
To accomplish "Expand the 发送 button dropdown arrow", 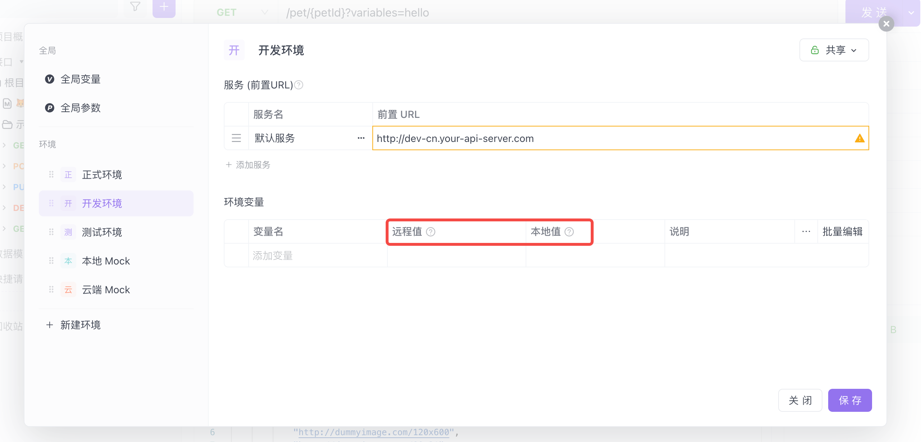I will click(911, 13).
